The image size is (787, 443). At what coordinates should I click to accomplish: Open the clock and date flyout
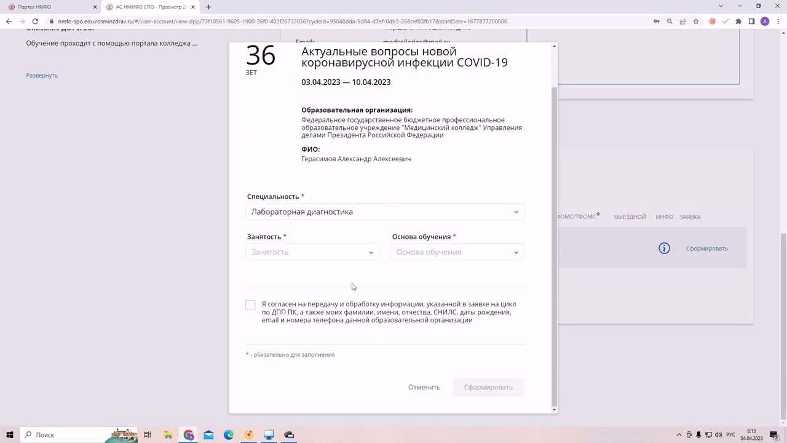(751, 435)
